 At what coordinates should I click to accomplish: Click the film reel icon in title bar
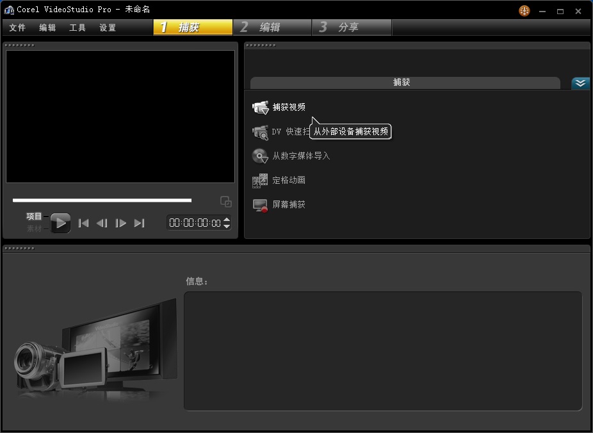pyautogui.click(x=524, y=11)
